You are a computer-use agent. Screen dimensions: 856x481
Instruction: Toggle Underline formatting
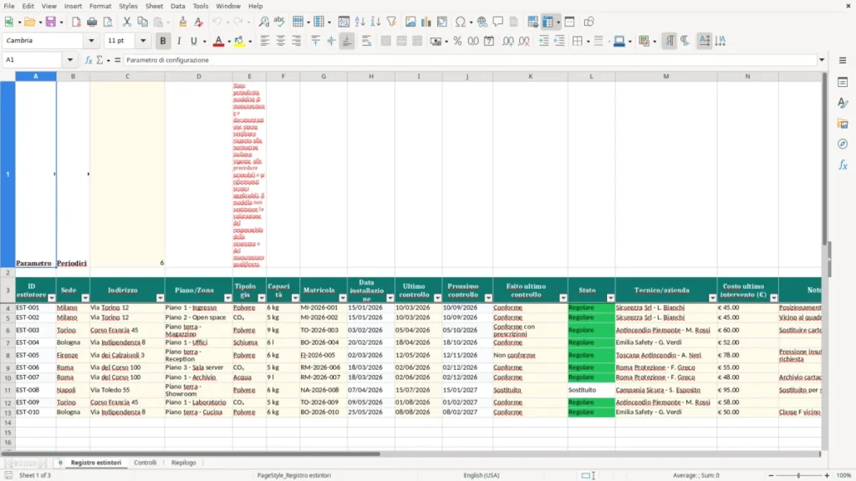[x=193, y=41]
